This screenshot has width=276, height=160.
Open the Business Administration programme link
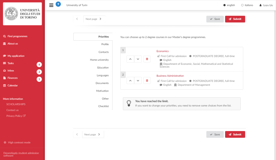pos(170,76)
